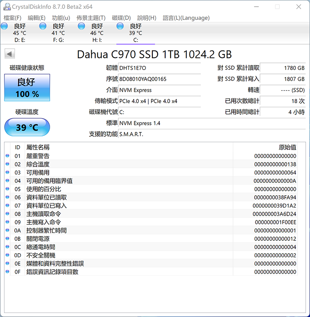310x317 pixels.
Task: Click the status dot for 04 可用的備用臨界值
Action: coord(8,181)
